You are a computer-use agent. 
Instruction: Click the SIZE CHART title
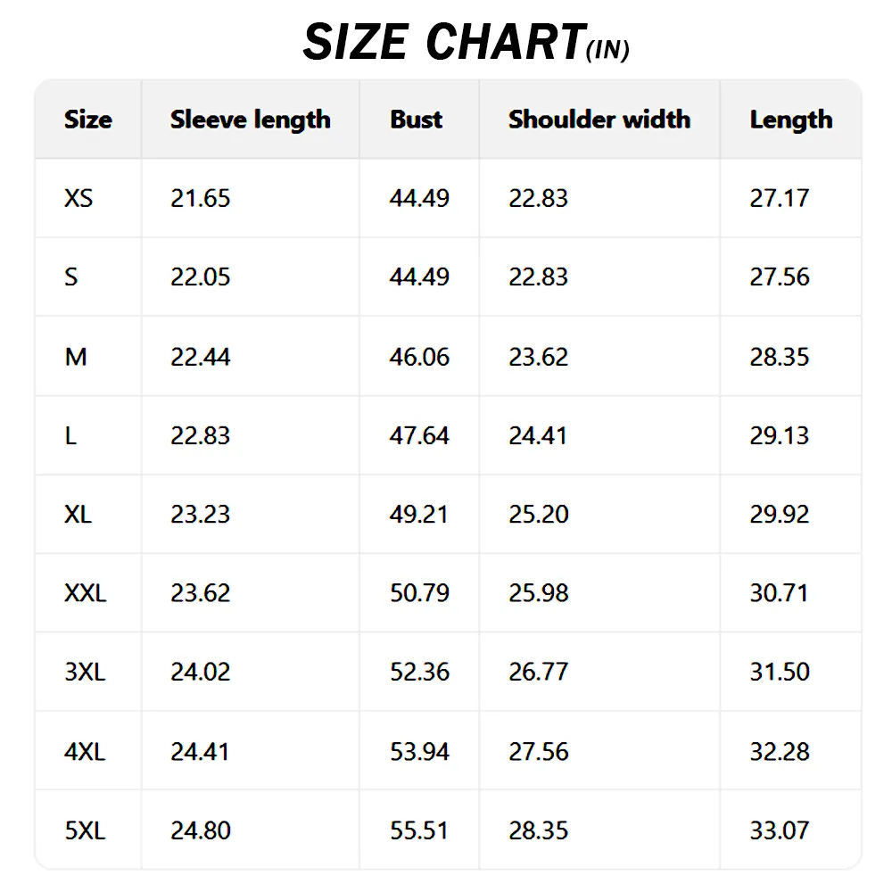(466, 42)
